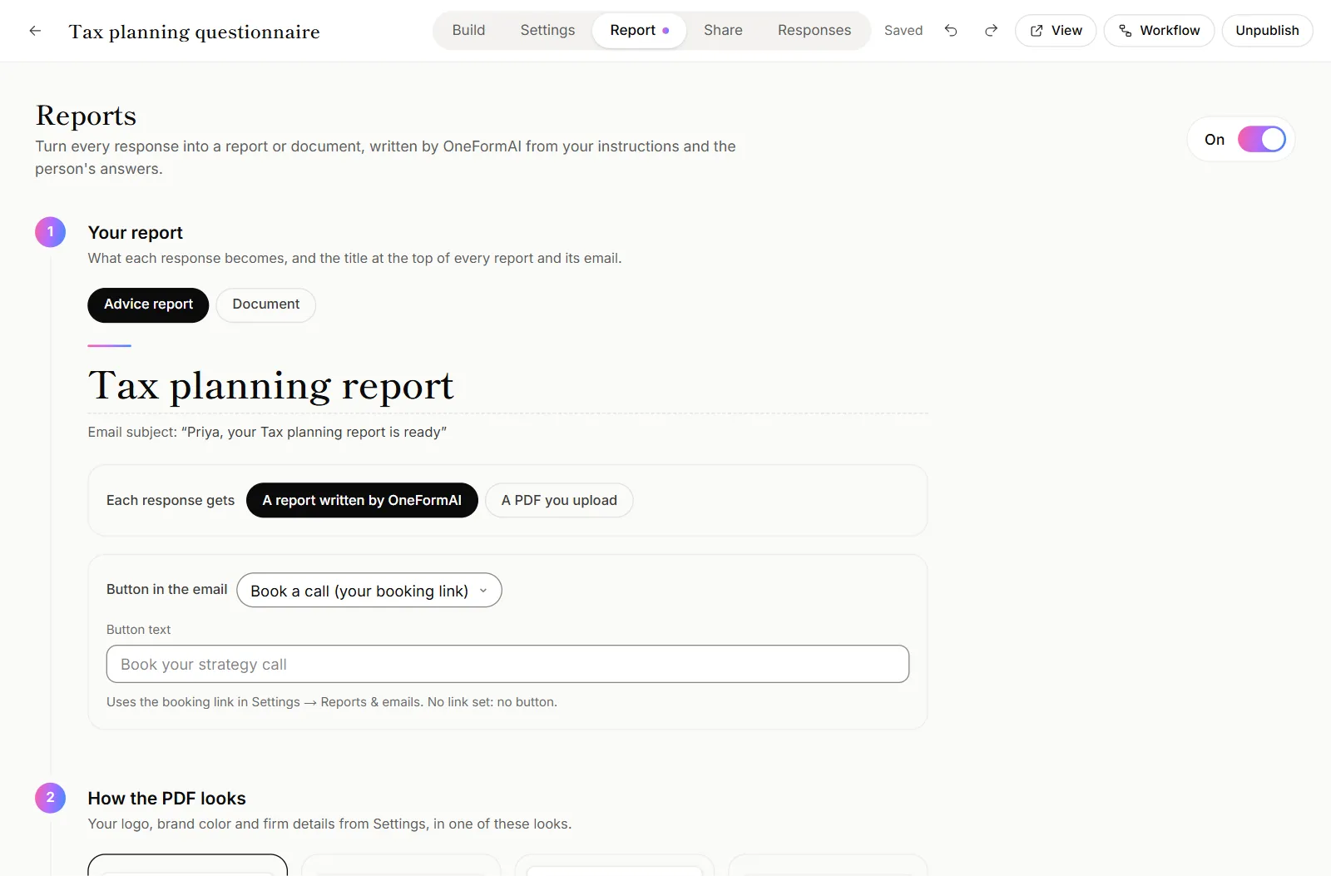Turn off the Reports On toggle

tap(1261, 139)
